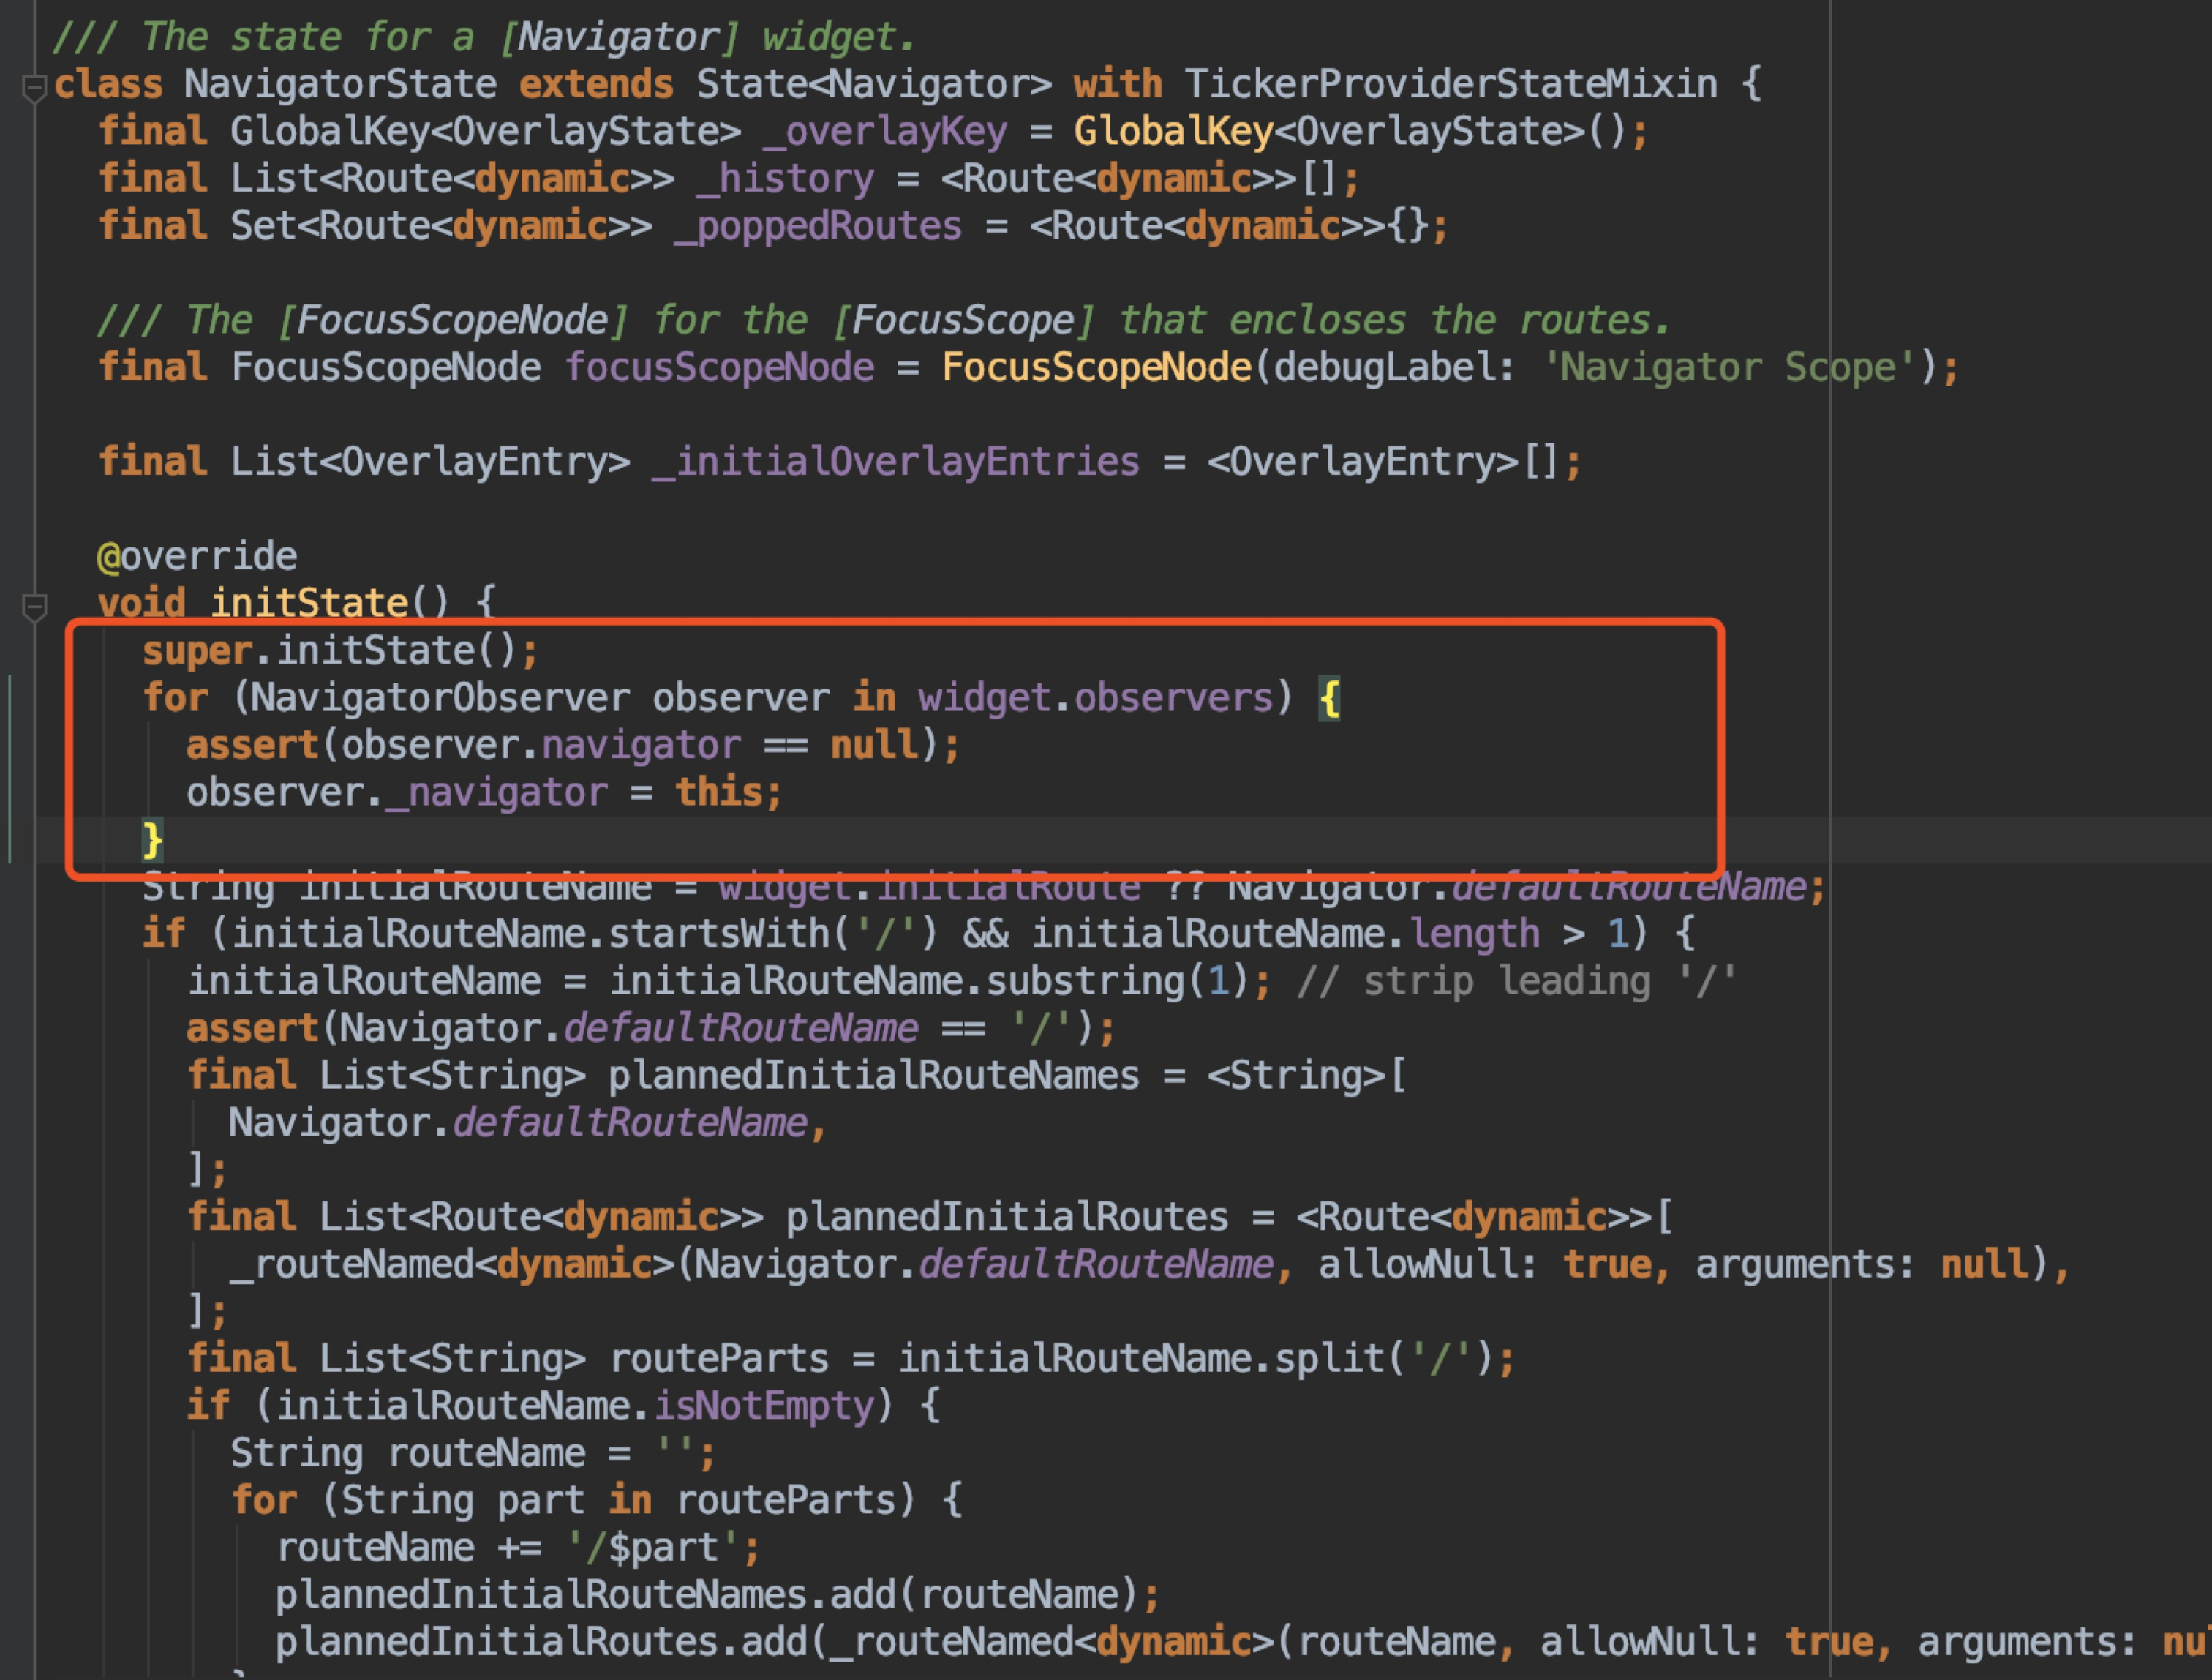Click observer._navigator assignment line
Viewport: 2212px width, 1680px height.
[484, 792]
